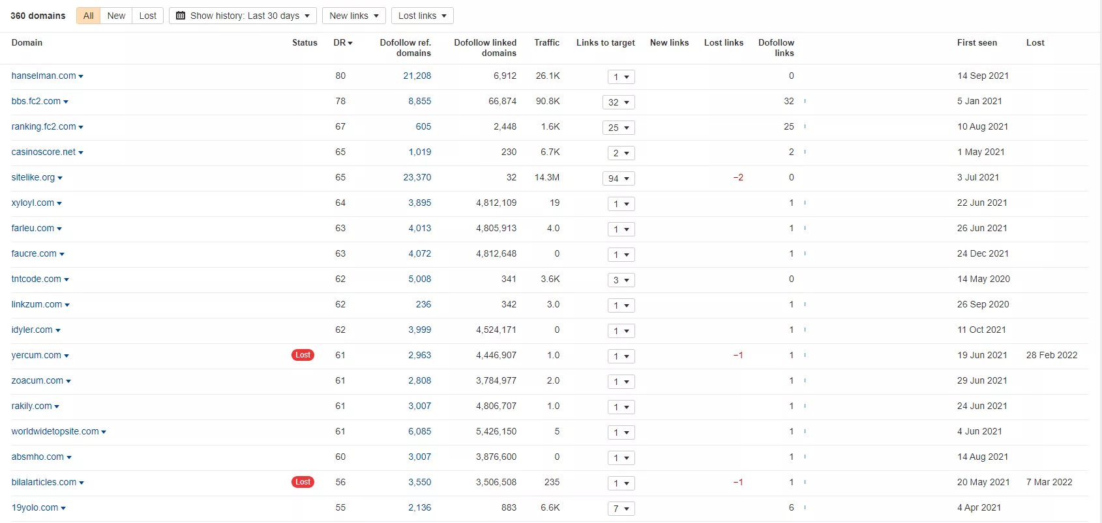Click the 90.8K traffic value for bbs.fc2.com
1102x523 pixels.
pos(548,102)
